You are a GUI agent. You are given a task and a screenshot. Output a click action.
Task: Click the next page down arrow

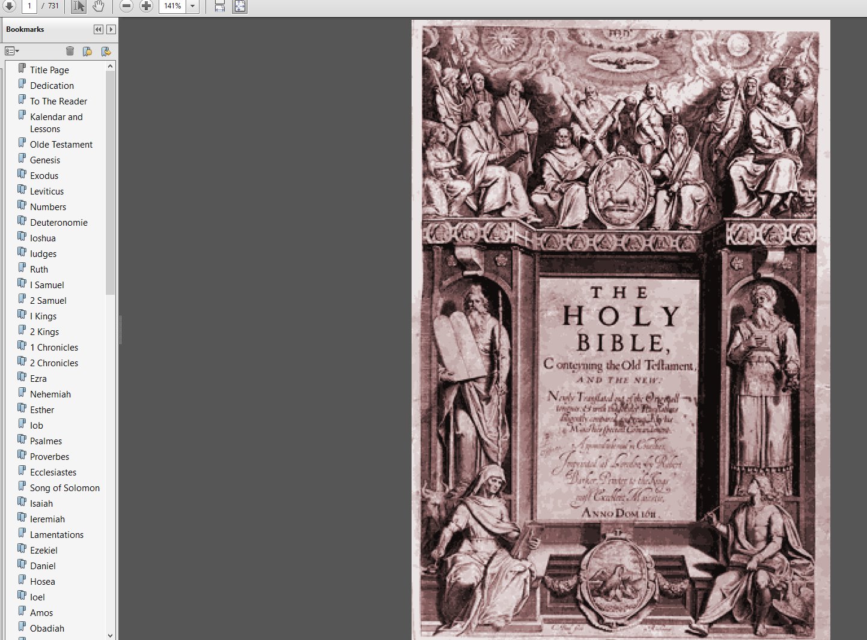[8, 6]
